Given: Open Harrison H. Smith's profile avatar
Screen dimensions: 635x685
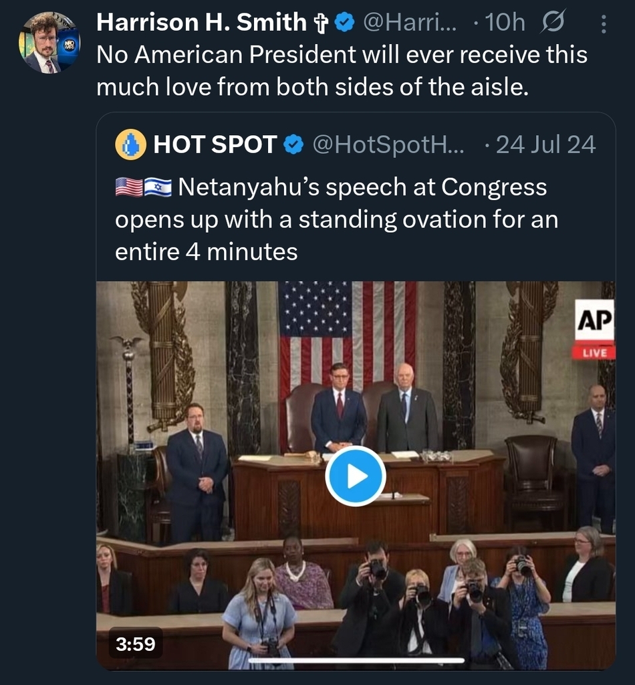Looking at the screenshot, I should [49, 42].
